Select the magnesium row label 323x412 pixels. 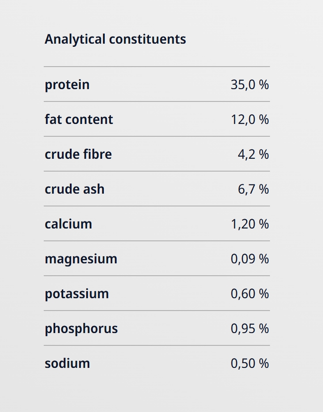[x=81, y=258]
